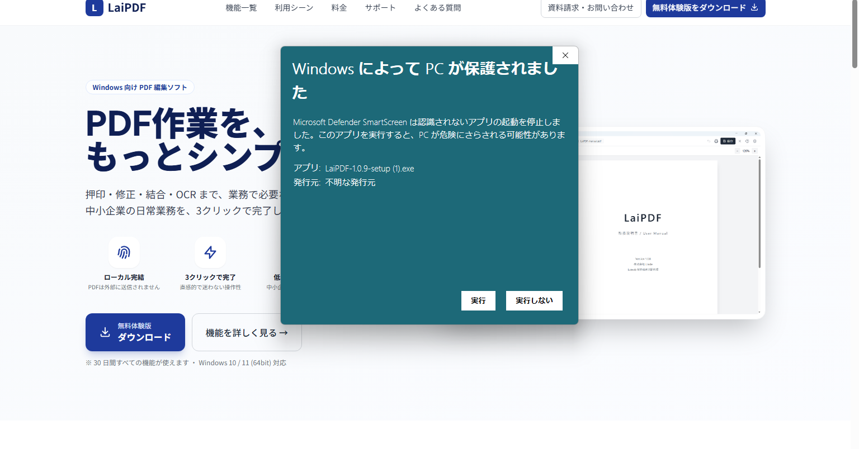Go to the 料金 page
This screenshot has width=859, height=449.
(x=339, y=8)
